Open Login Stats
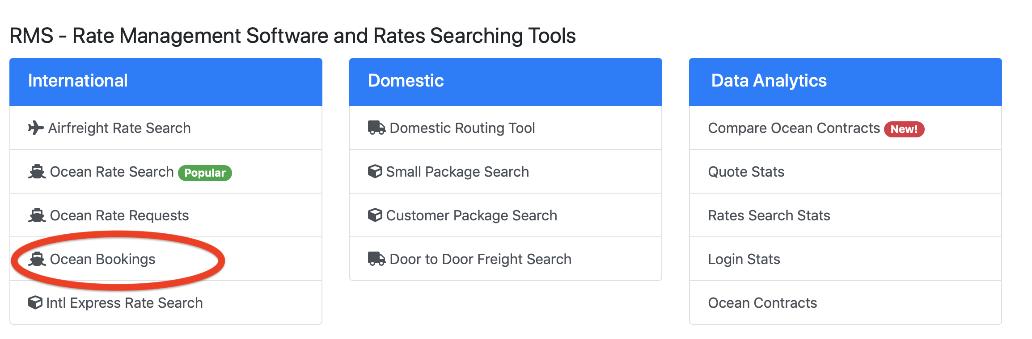The image size is (1032, 339). click(744, 259)
